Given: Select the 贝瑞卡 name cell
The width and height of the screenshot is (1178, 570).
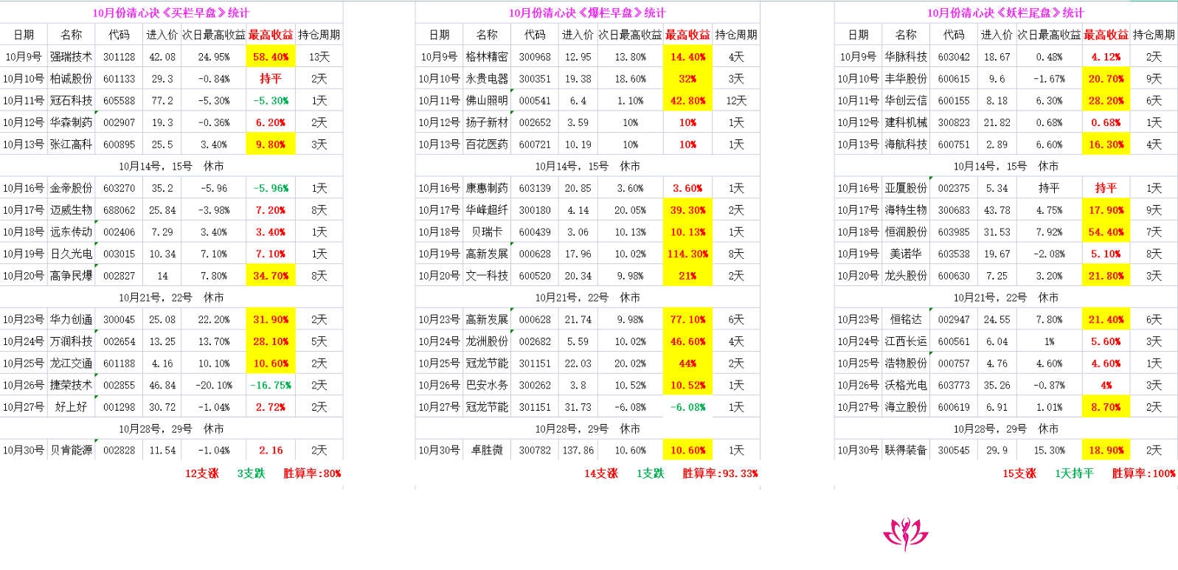Looking at the screenshot, I should [487, 232].
